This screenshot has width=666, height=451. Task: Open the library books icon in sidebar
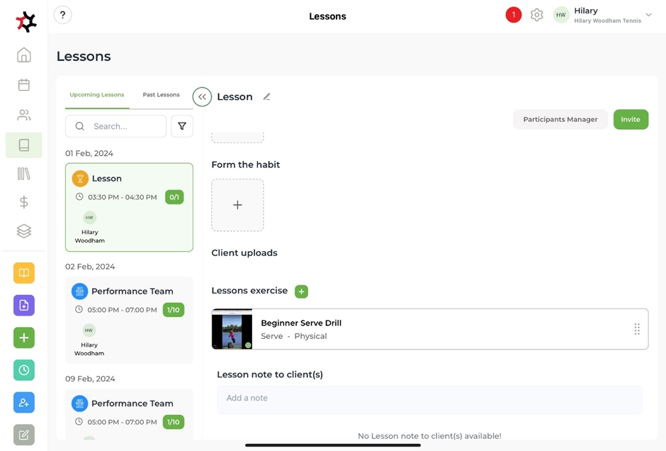click(x=24, y=174)
